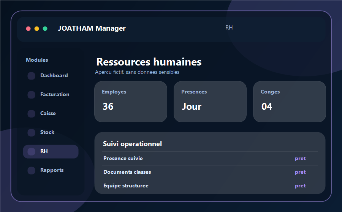This screenshot has height=212, width=342.
Task: Click the Apercu fictif subtitle text
Action: click(137, 72)
